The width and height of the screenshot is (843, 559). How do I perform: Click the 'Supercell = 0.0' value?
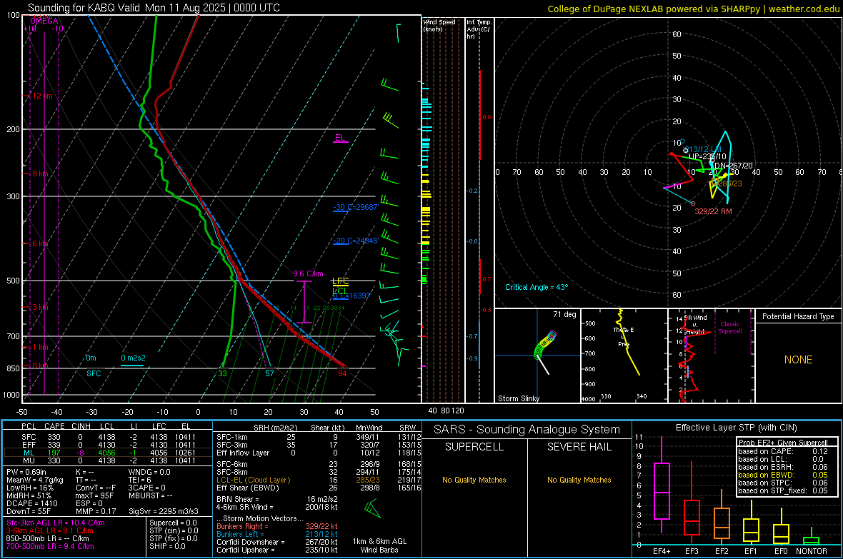coord(173,523)
